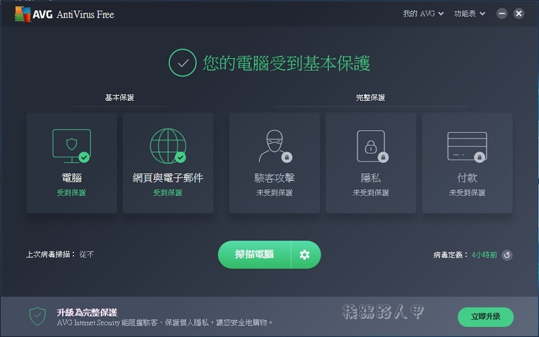Expand the 我的 AVG dropdown
The height and width of the screenshot is (337, 539).
point(423,14)
